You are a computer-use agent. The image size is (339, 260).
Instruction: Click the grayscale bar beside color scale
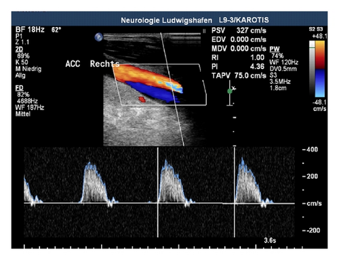click(x=312, y=69)
